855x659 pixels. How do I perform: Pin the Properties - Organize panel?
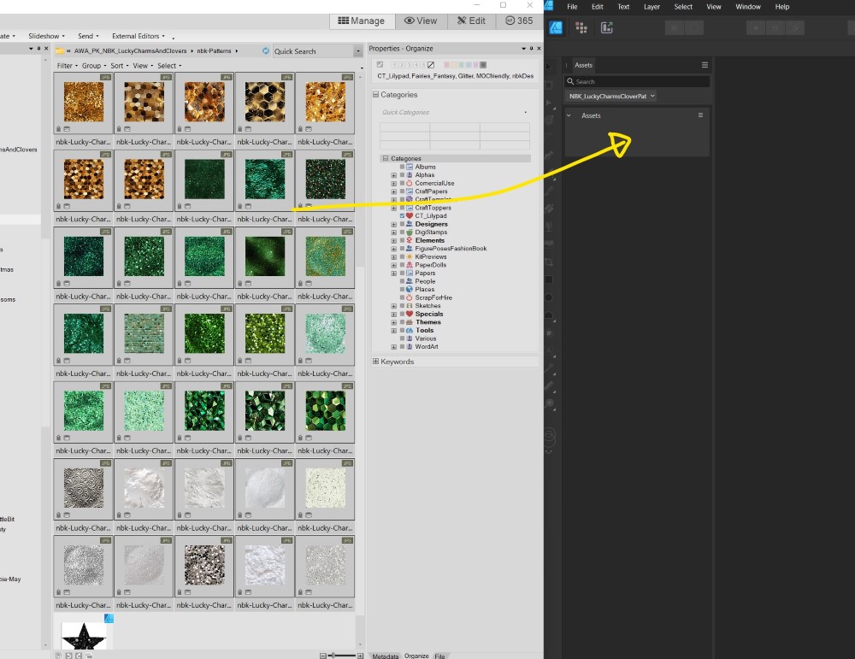(x=531, y=49)
